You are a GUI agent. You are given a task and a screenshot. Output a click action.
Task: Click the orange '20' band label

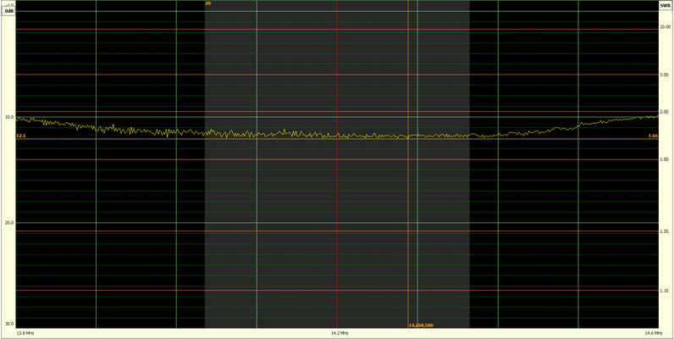[208, 3]
